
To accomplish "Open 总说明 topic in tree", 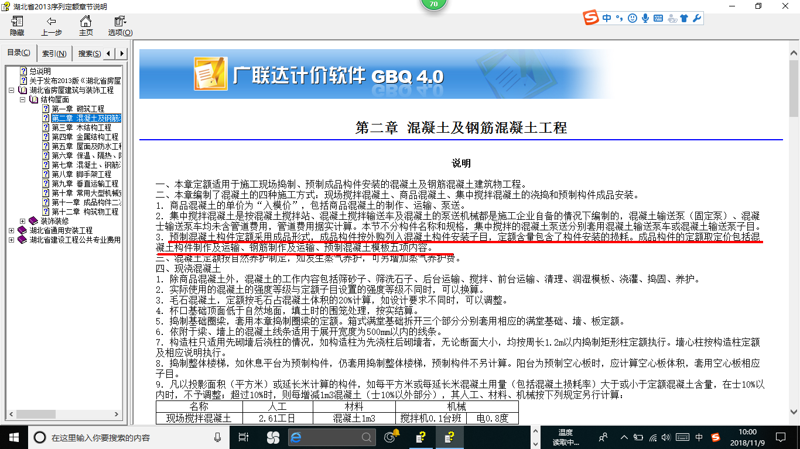I will (40, 71).
